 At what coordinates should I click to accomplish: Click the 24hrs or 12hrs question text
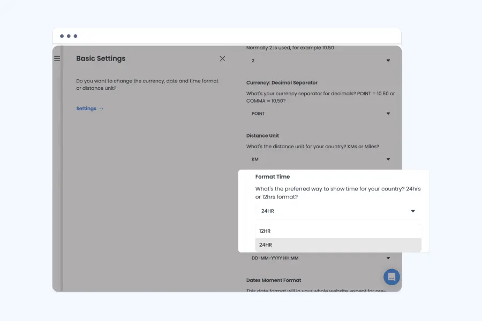point(338,193)
